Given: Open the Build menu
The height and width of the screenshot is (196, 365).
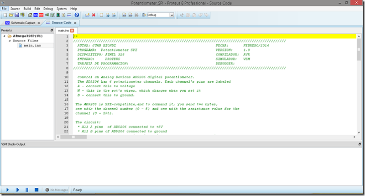Looking at the screenshot, I should click(27, 9).
